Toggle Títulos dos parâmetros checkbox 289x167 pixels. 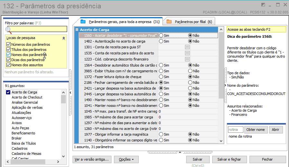pyautogui.click(x=8, y=50)
